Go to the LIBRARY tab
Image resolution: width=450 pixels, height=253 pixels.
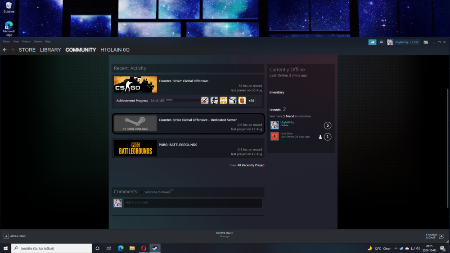click(x=50, y=50)
